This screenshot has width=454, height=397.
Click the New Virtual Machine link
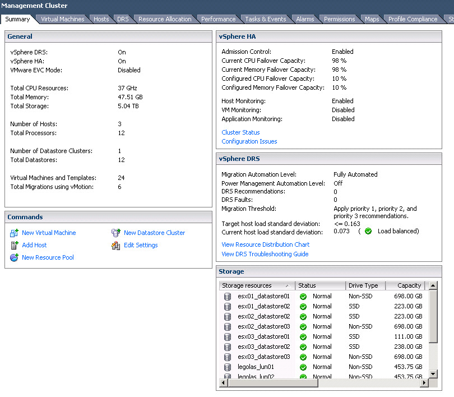tap(49, 233)
